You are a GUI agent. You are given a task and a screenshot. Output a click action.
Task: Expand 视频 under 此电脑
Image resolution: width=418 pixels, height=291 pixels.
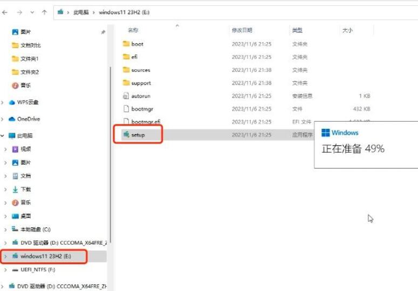tap(5, 149)
